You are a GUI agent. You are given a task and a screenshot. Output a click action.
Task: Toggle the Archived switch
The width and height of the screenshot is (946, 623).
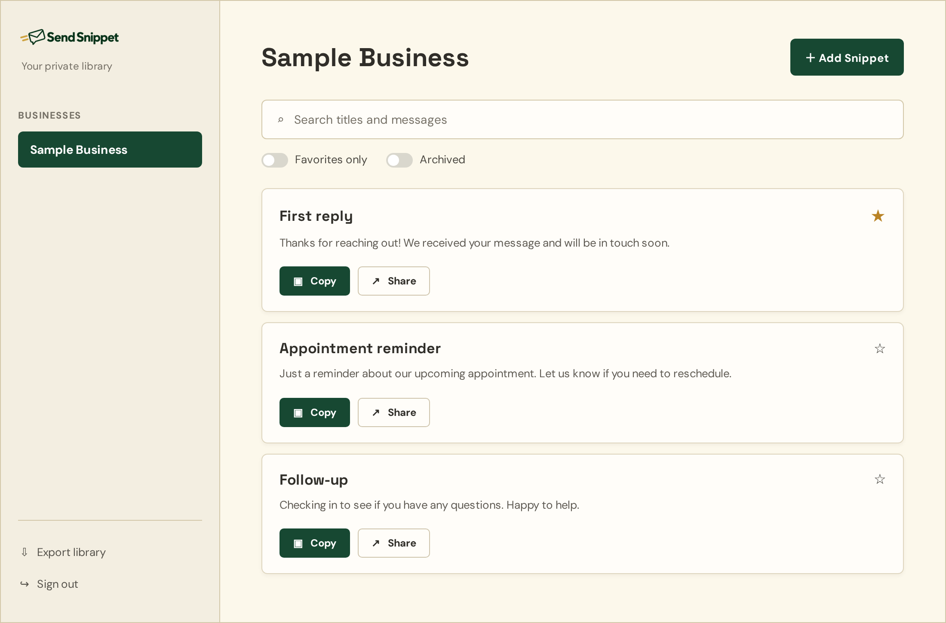[x=399, y=160]
